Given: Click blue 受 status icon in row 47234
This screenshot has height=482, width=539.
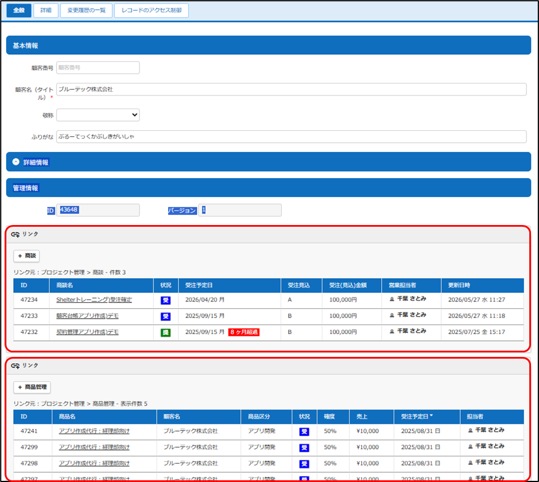Looking at the screenshot, I should click(x=166, y=300).
